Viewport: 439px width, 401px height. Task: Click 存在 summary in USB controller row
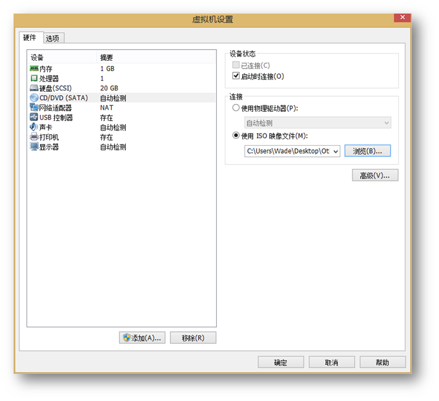pos(107,118)
